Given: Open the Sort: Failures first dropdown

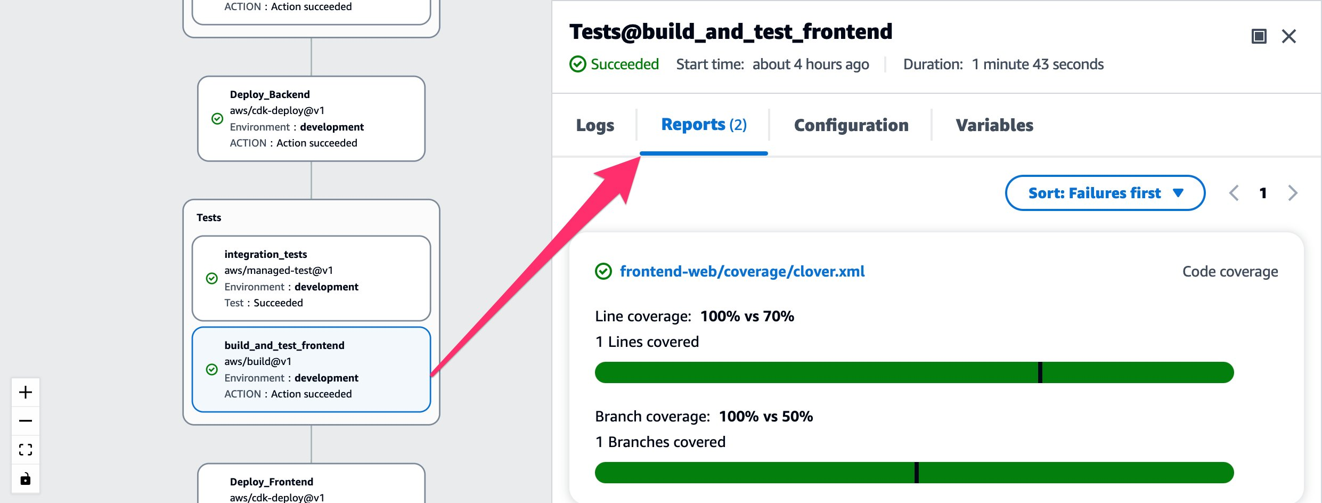Looking at the screenshot, I should coord(1105,193).
